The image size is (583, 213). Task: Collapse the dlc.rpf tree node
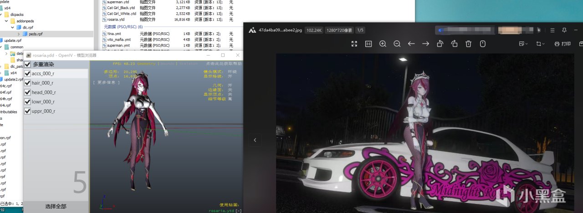click(12, 27)
